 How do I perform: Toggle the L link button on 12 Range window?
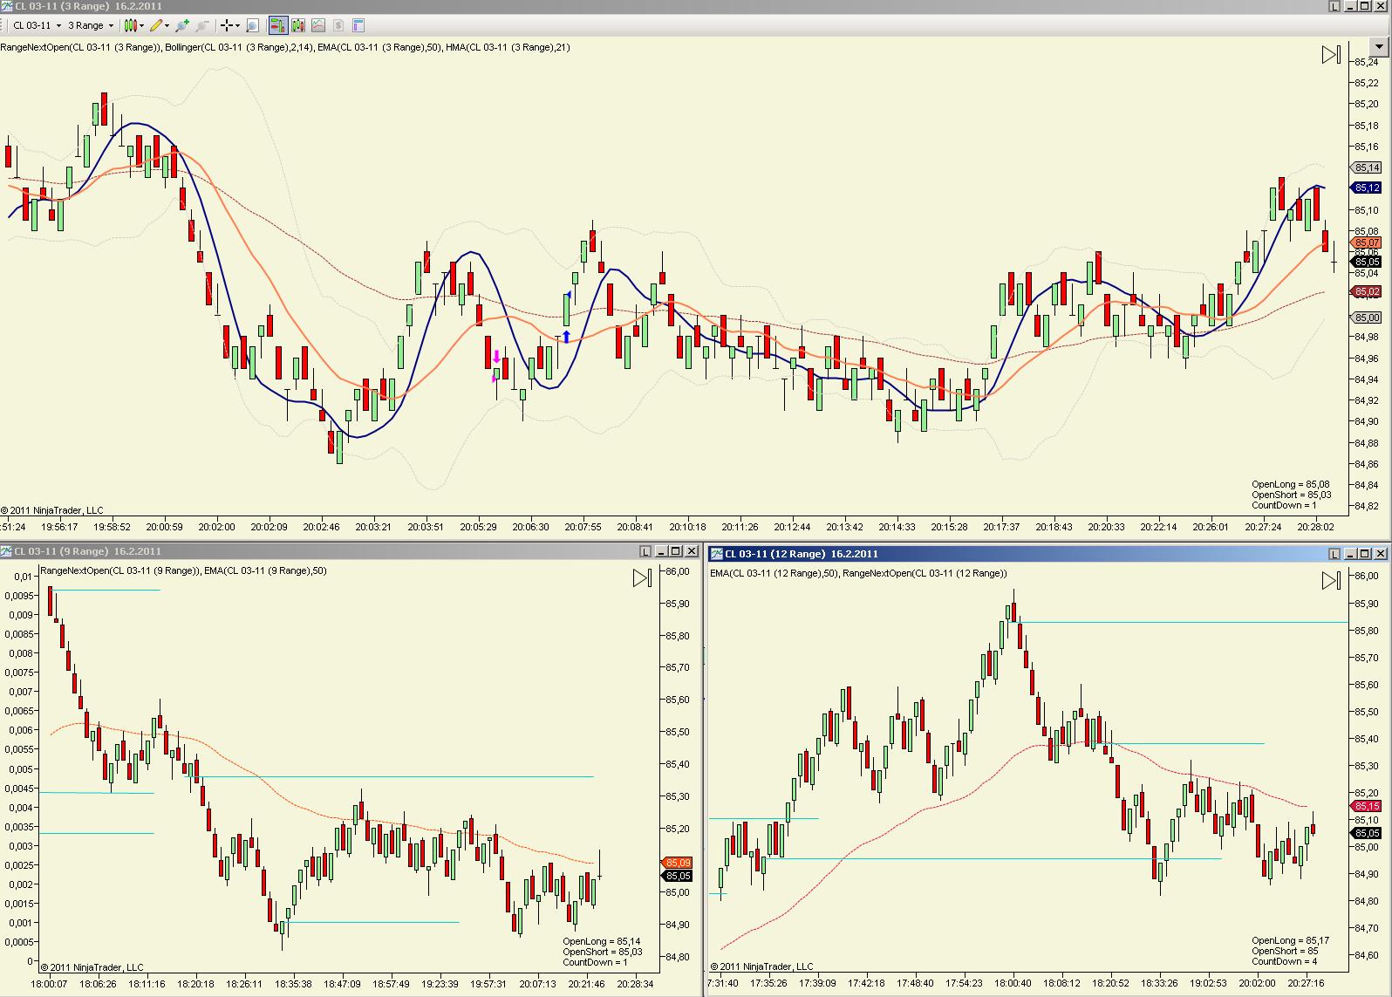pyautogui.click(x=1334, y=554)
